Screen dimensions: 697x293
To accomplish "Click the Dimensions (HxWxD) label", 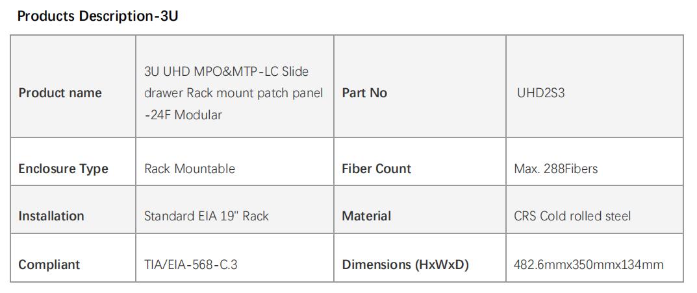I will [x=405, y=264].
